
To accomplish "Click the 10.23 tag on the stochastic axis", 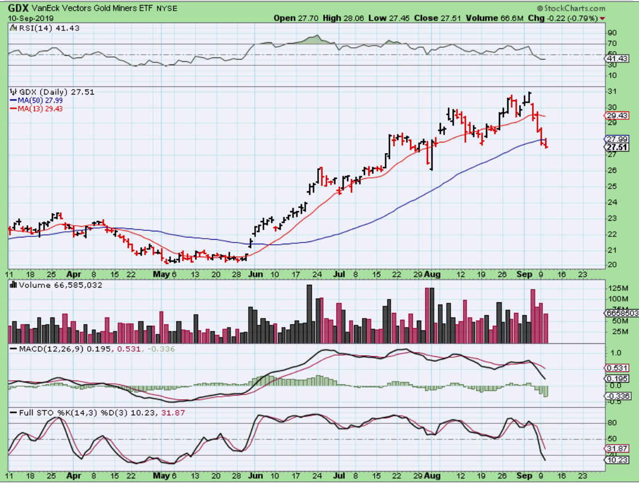I will pos(617,460).
